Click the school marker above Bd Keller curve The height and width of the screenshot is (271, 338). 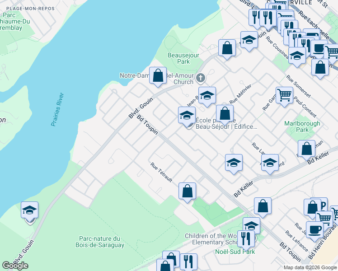(x=270, y=163)
